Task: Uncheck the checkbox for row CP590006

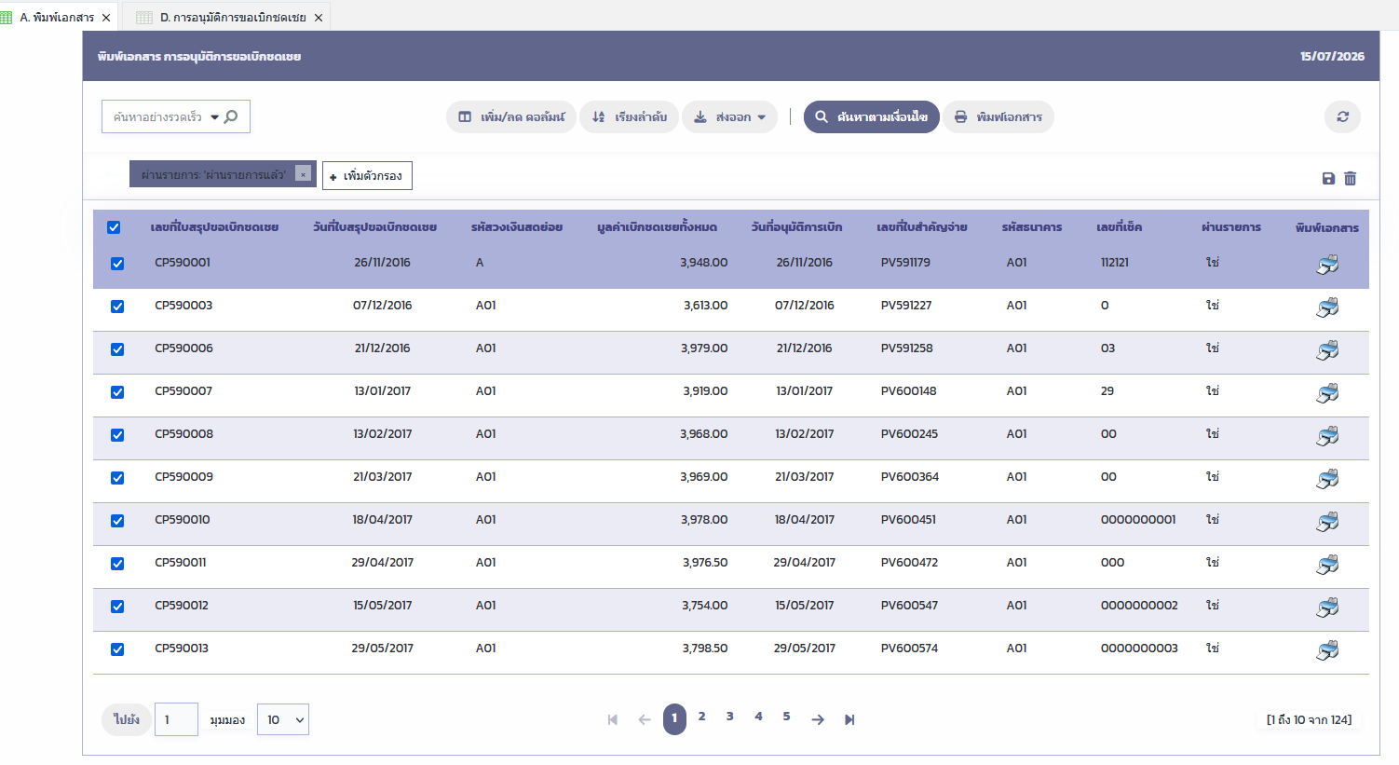Action: click(117, 349)
